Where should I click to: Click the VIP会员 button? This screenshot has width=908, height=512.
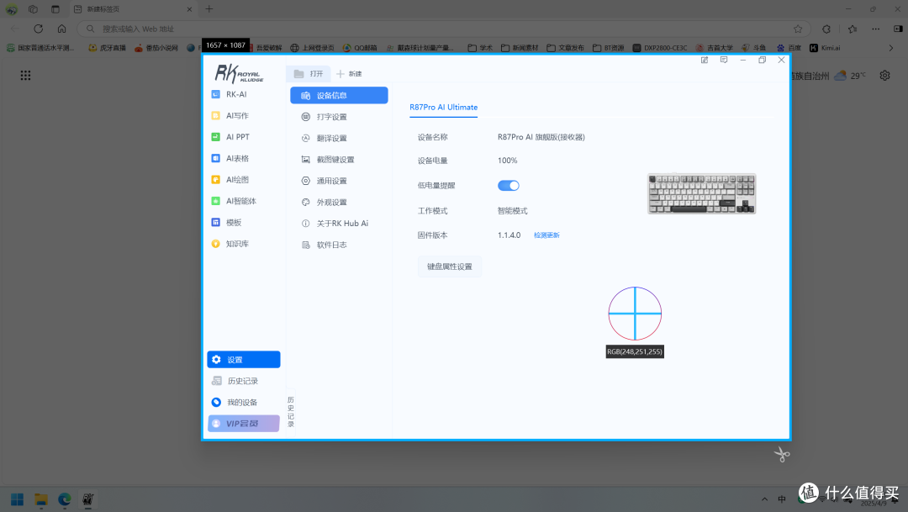pos(244,424)
